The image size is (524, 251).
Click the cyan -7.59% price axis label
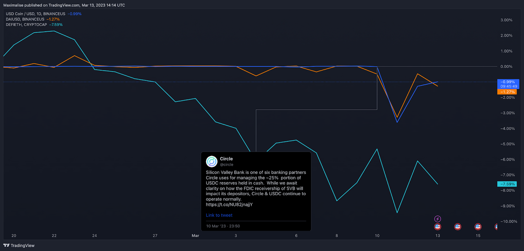pyautogui.click(x=507, y=184)
